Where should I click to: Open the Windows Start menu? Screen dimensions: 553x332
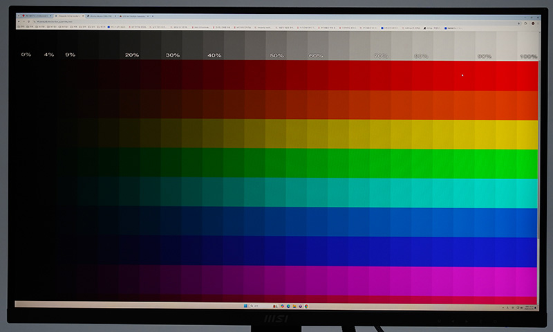coord(245,306)
